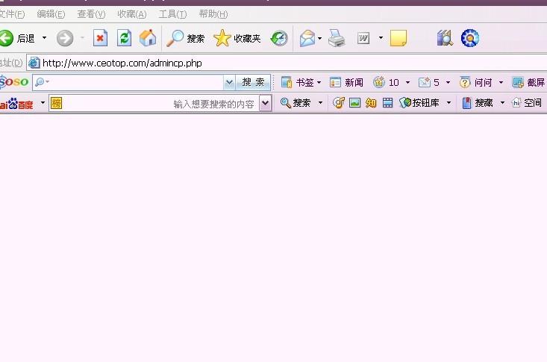Viewport: 547px width, 362px height.
Task: Open the Favorites star (收藏夹)
Action: coord(237,38)
